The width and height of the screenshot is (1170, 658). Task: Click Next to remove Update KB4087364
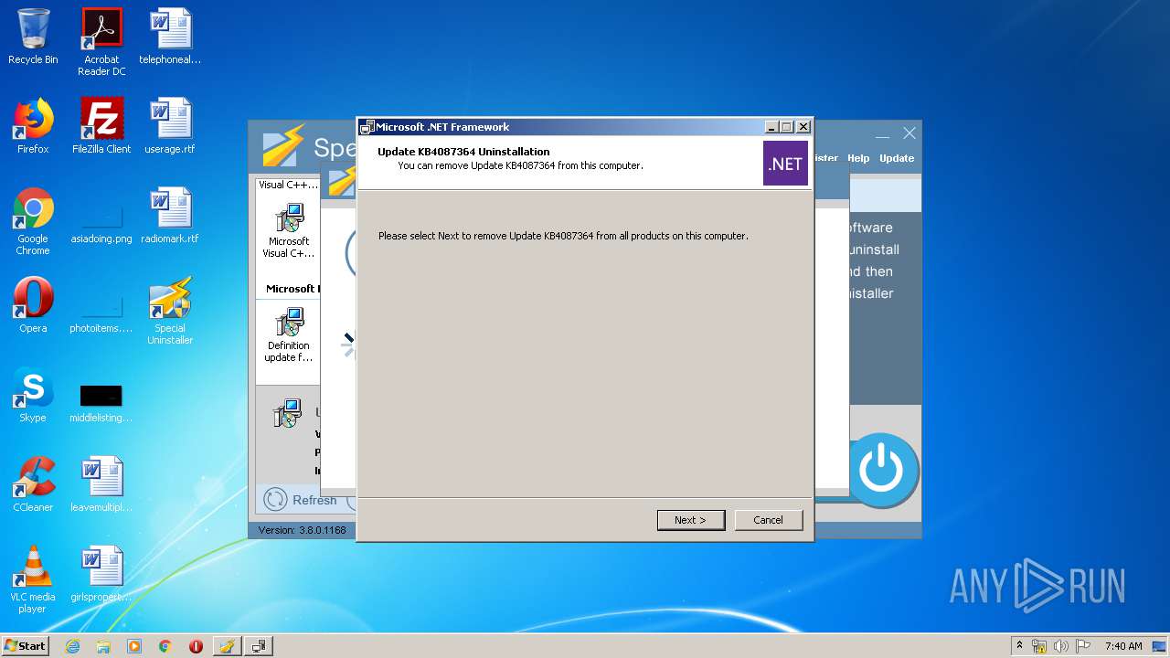[x=691, y=520]
